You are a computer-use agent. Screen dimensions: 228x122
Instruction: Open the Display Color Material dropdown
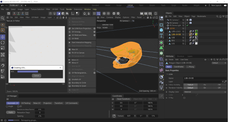pos(205,92)
